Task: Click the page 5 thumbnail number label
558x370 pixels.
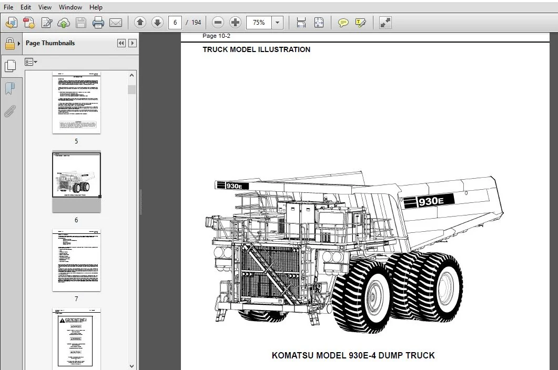Action: (x=76, y=141)
